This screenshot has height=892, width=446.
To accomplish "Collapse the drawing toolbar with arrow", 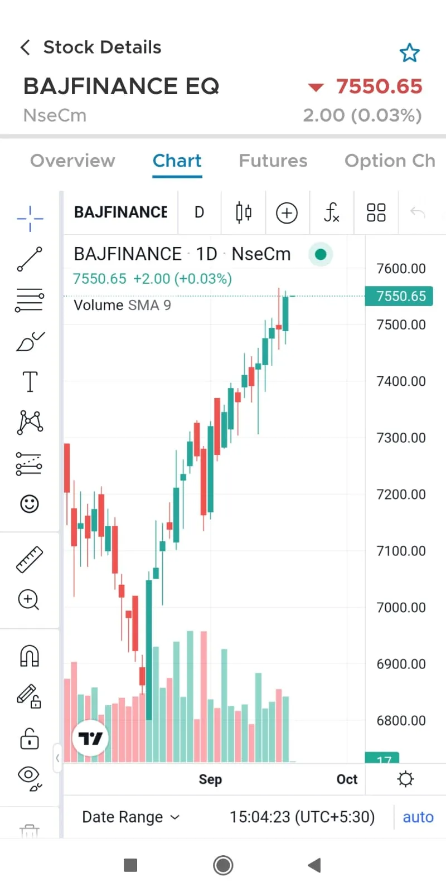I will (x=57, y=758).
